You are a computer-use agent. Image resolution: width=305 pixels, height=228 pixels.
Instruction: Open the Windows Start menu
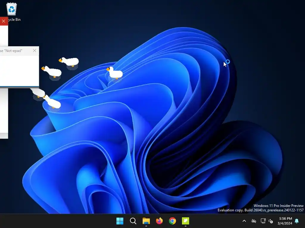click(x=120, y=221)
